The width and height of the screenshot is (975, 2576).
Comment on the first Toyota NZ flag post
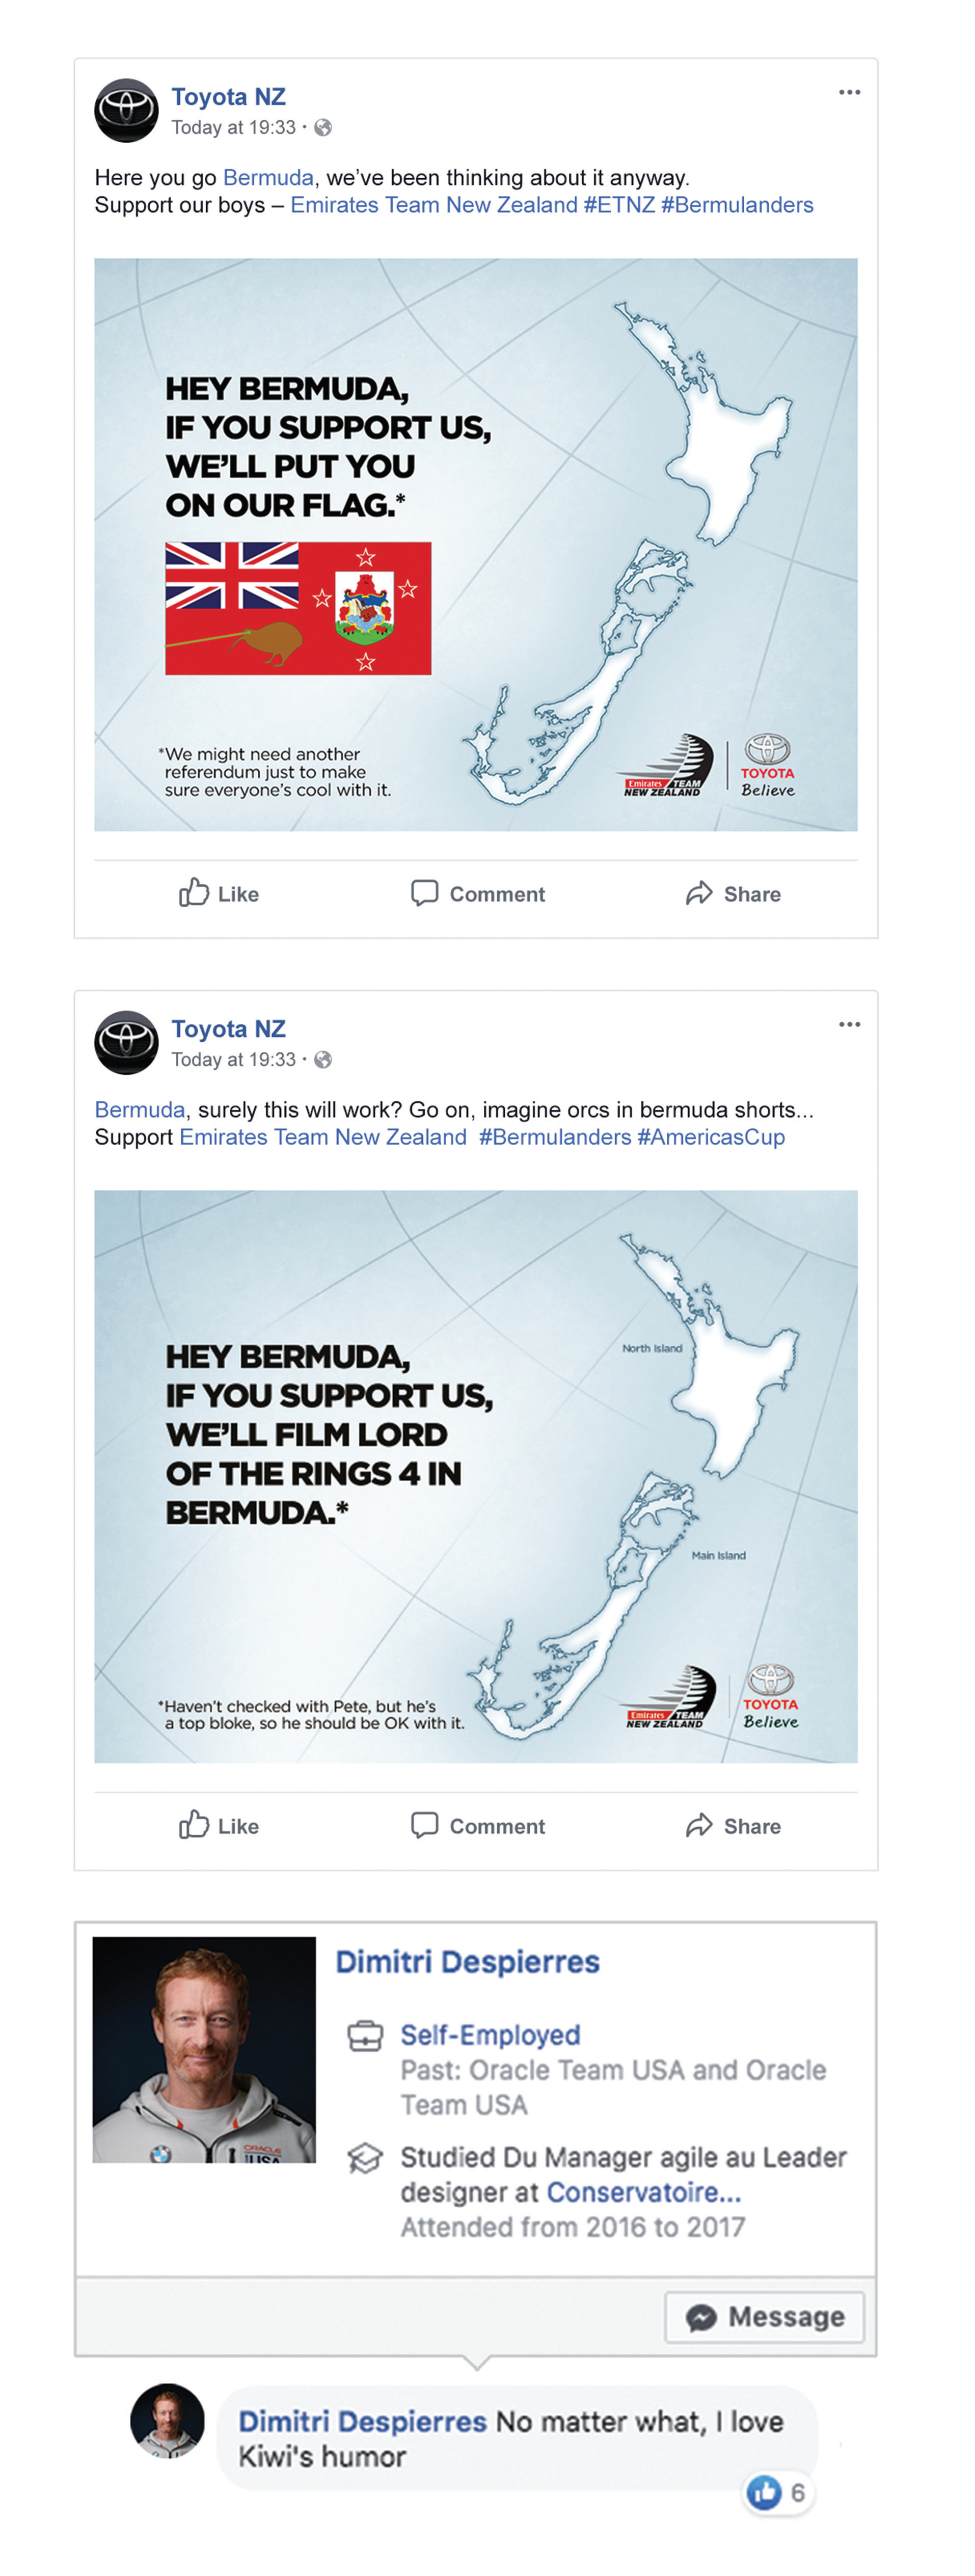click(478, 893)
